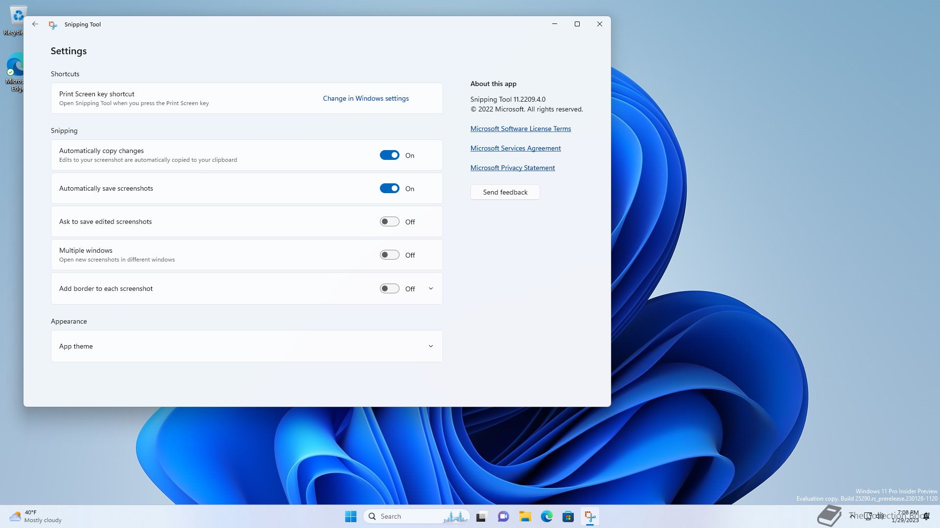
Task: Click the Send feedback button
Action: click(x=505, y=192)
